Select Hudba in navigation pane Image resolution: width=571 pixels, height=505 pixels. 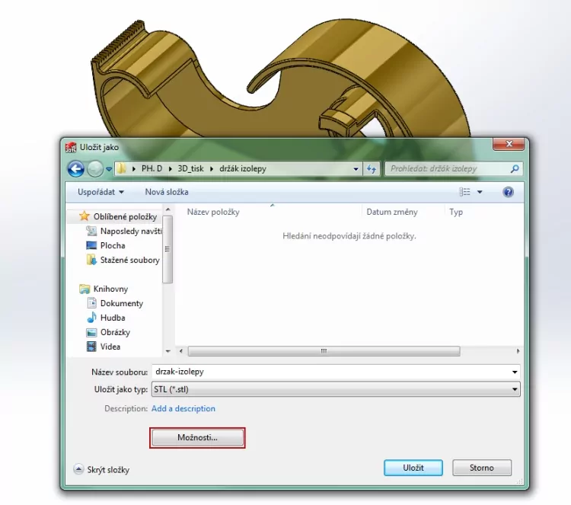pyautogui.click(x=113, y=318)
